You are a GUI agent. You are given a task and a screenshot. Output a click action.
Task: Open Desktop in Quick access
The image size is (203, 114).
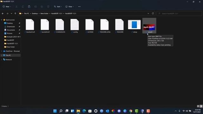coord(10,23)
